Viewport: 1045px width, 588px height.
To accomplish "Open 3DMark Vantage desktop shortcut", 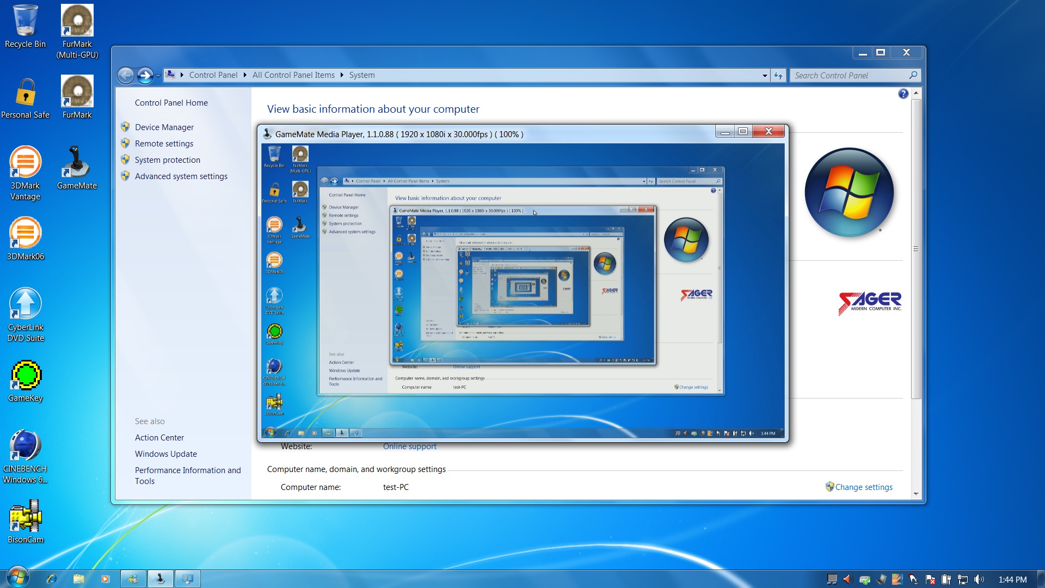I will pyautogui.click(x=25, y=173).
